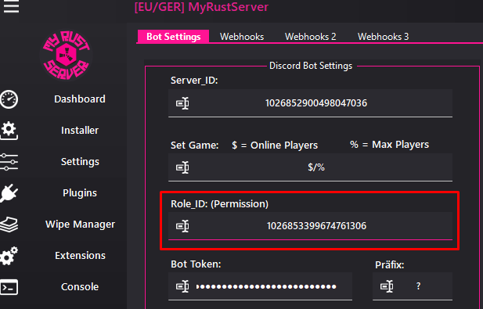
Task: Go to the Installer section
Action: point(80,131)
